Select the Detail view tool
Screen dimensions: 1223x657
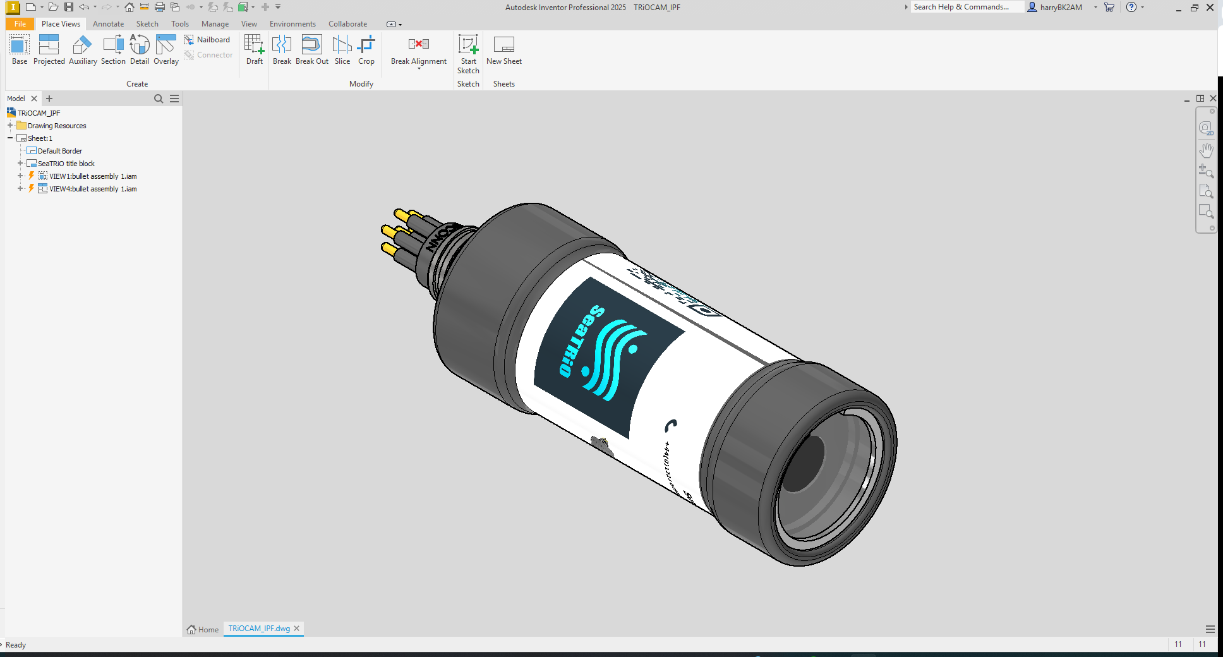pyautogui.click(x=140, y=50)
